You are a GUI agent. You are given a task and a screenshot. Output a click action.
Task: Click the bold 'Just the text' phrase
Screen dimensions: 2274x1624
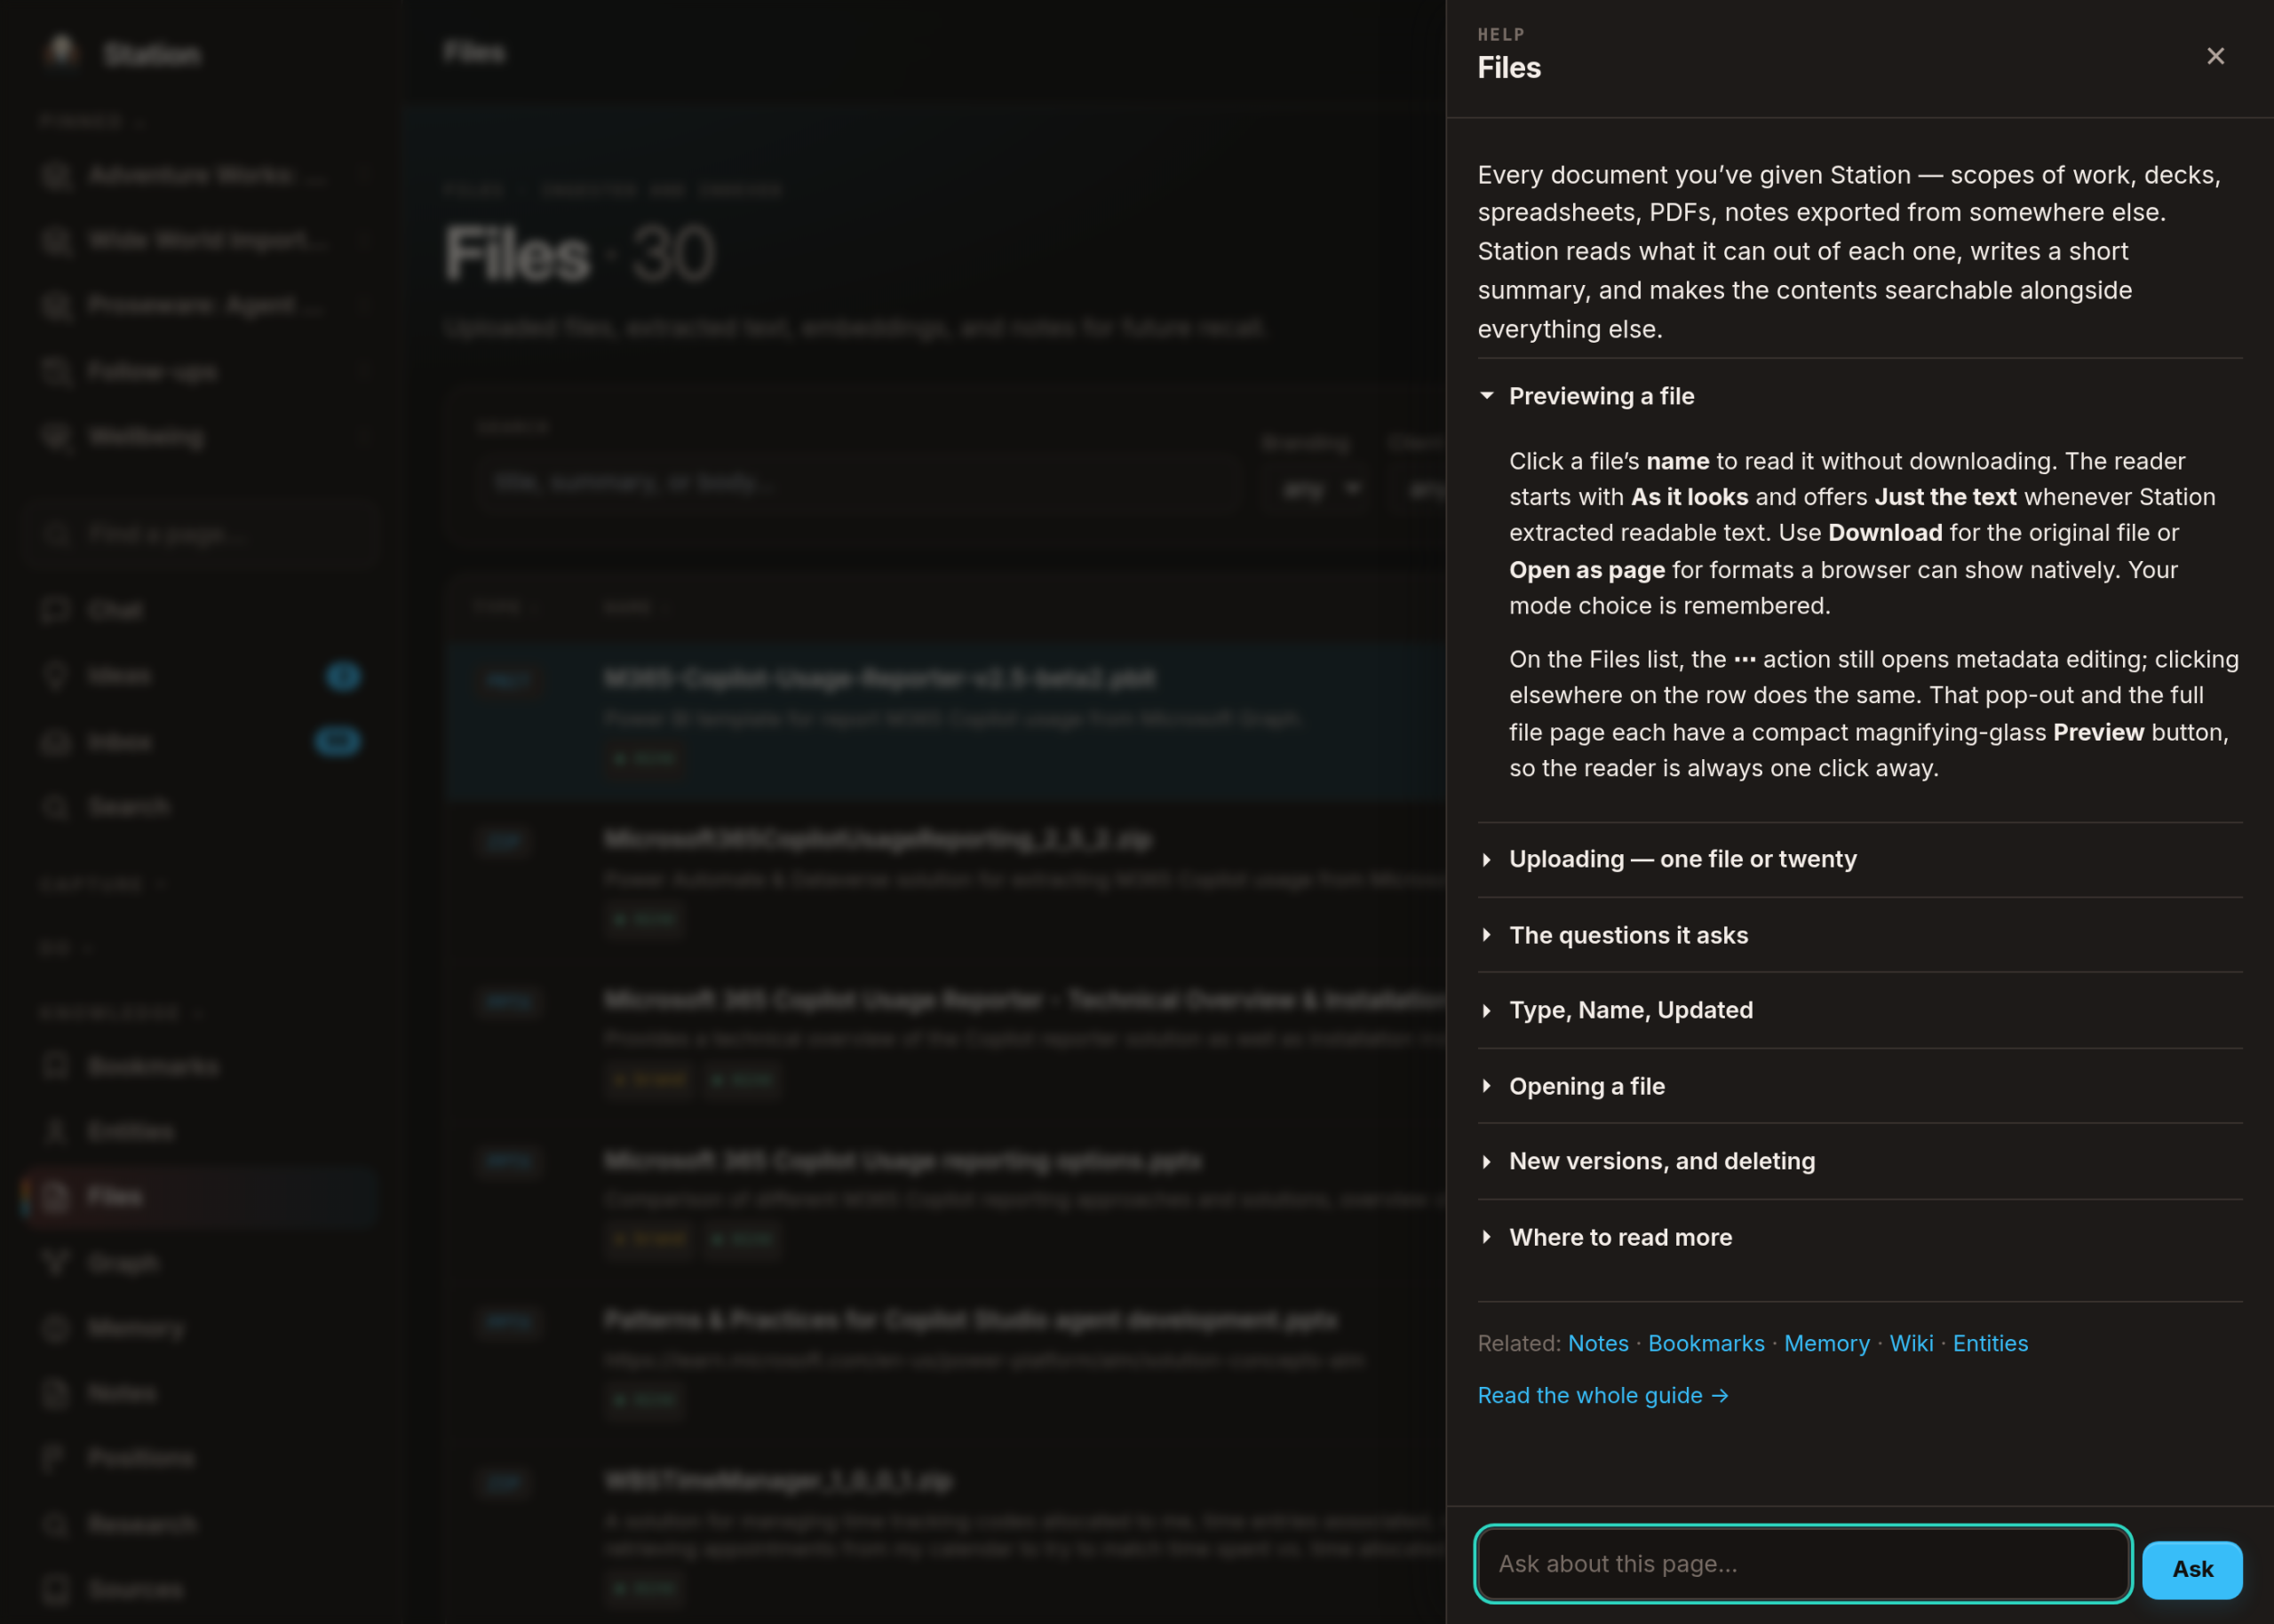[x=1944, y=497]
